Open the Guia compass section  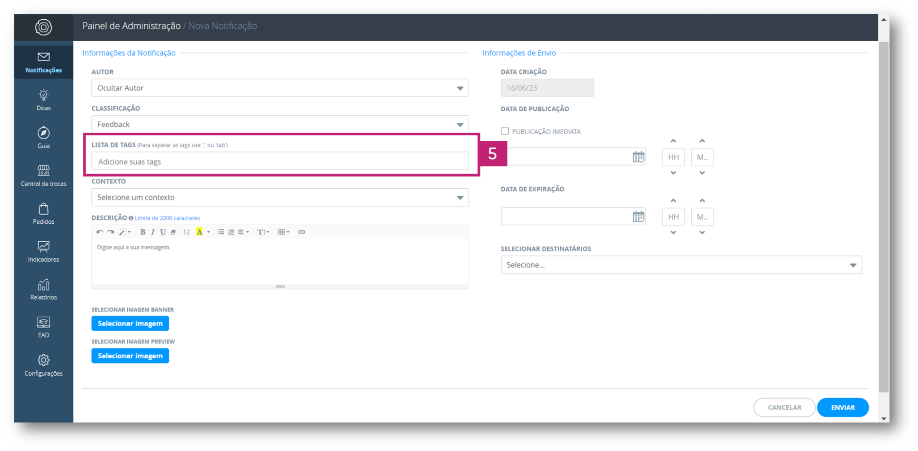43,138
